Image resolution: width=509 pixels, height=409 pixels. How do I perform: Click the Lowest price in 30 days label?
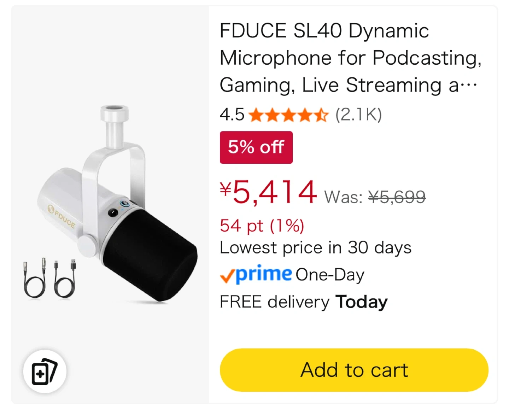315,247
